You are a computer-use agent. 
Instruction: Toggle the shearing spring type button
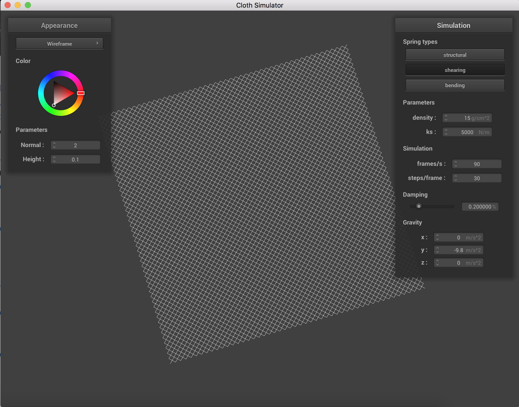455,70
